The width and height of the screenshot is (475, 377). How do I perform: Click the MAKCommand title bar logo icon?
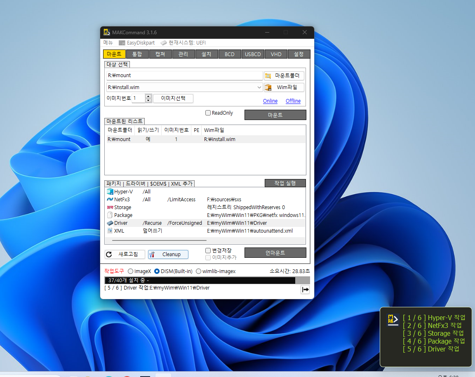(x=107, y=32)
